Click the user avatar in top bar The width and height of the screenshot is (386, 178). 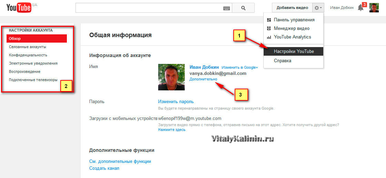point(374,8)
